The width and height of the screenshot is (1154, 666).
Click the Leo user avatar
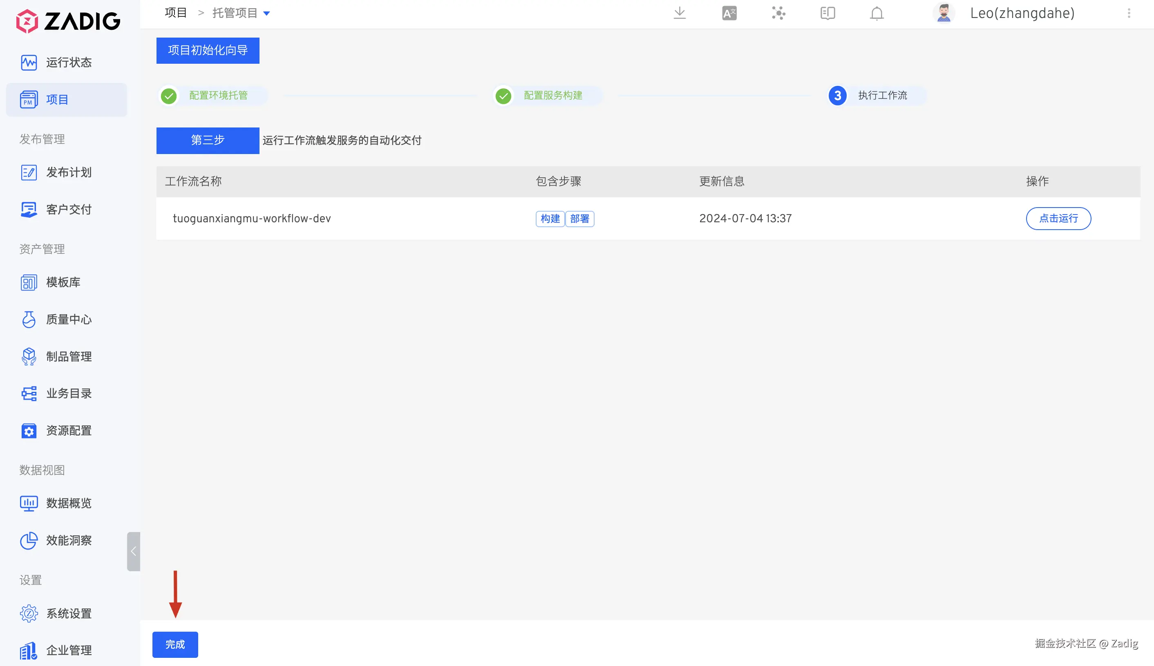pyautogui.click(x=944, y=13)
